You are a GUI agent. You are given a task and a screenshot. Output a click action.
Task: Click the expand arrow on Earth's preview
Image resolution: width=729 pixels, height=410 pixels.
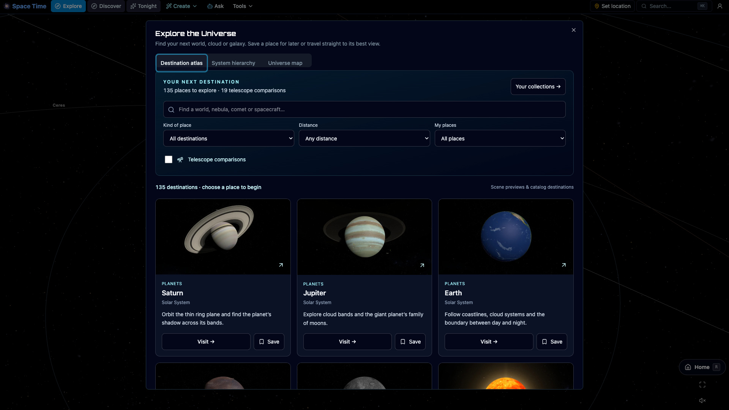pyautogui.click(x=564, y=265)
